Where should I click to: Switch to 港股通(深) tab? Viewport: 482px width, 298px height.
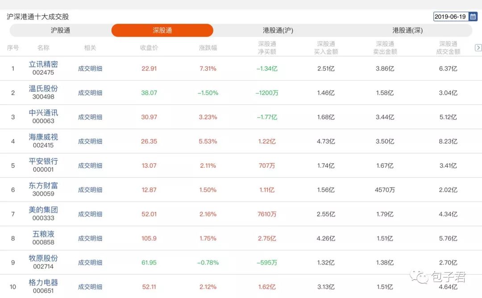click(x=407, y=30)
